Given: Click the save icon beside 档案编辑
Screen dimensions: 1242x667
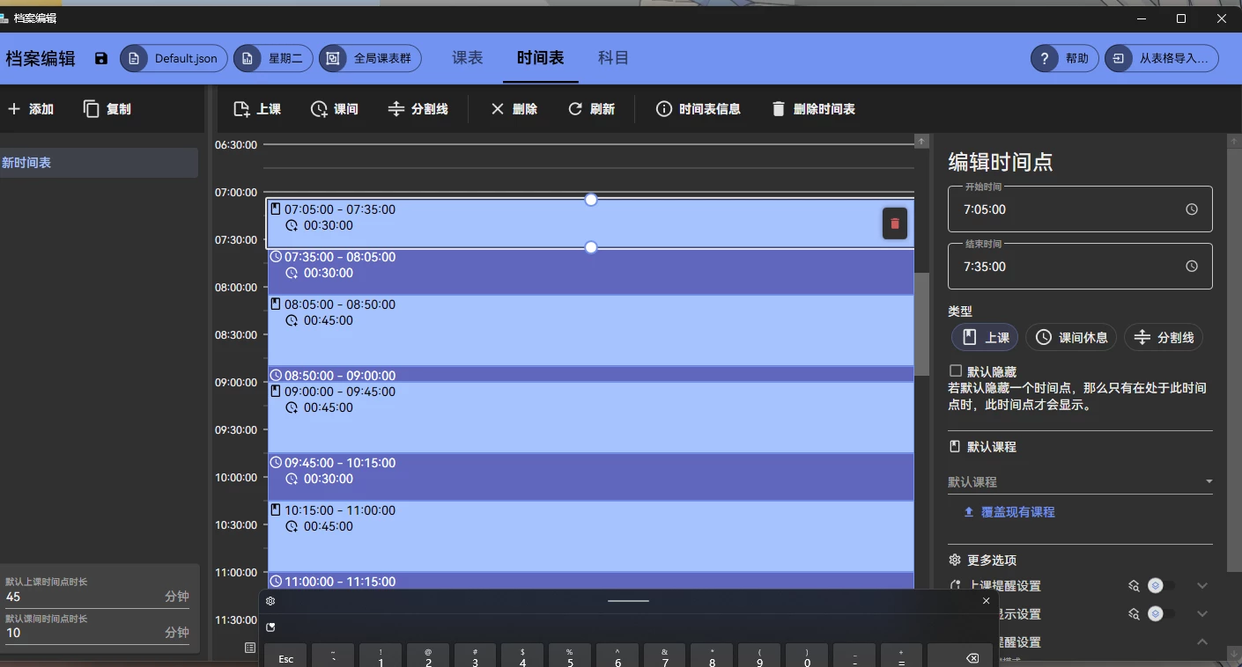Looking at the screenshot, I should [101, 59].
